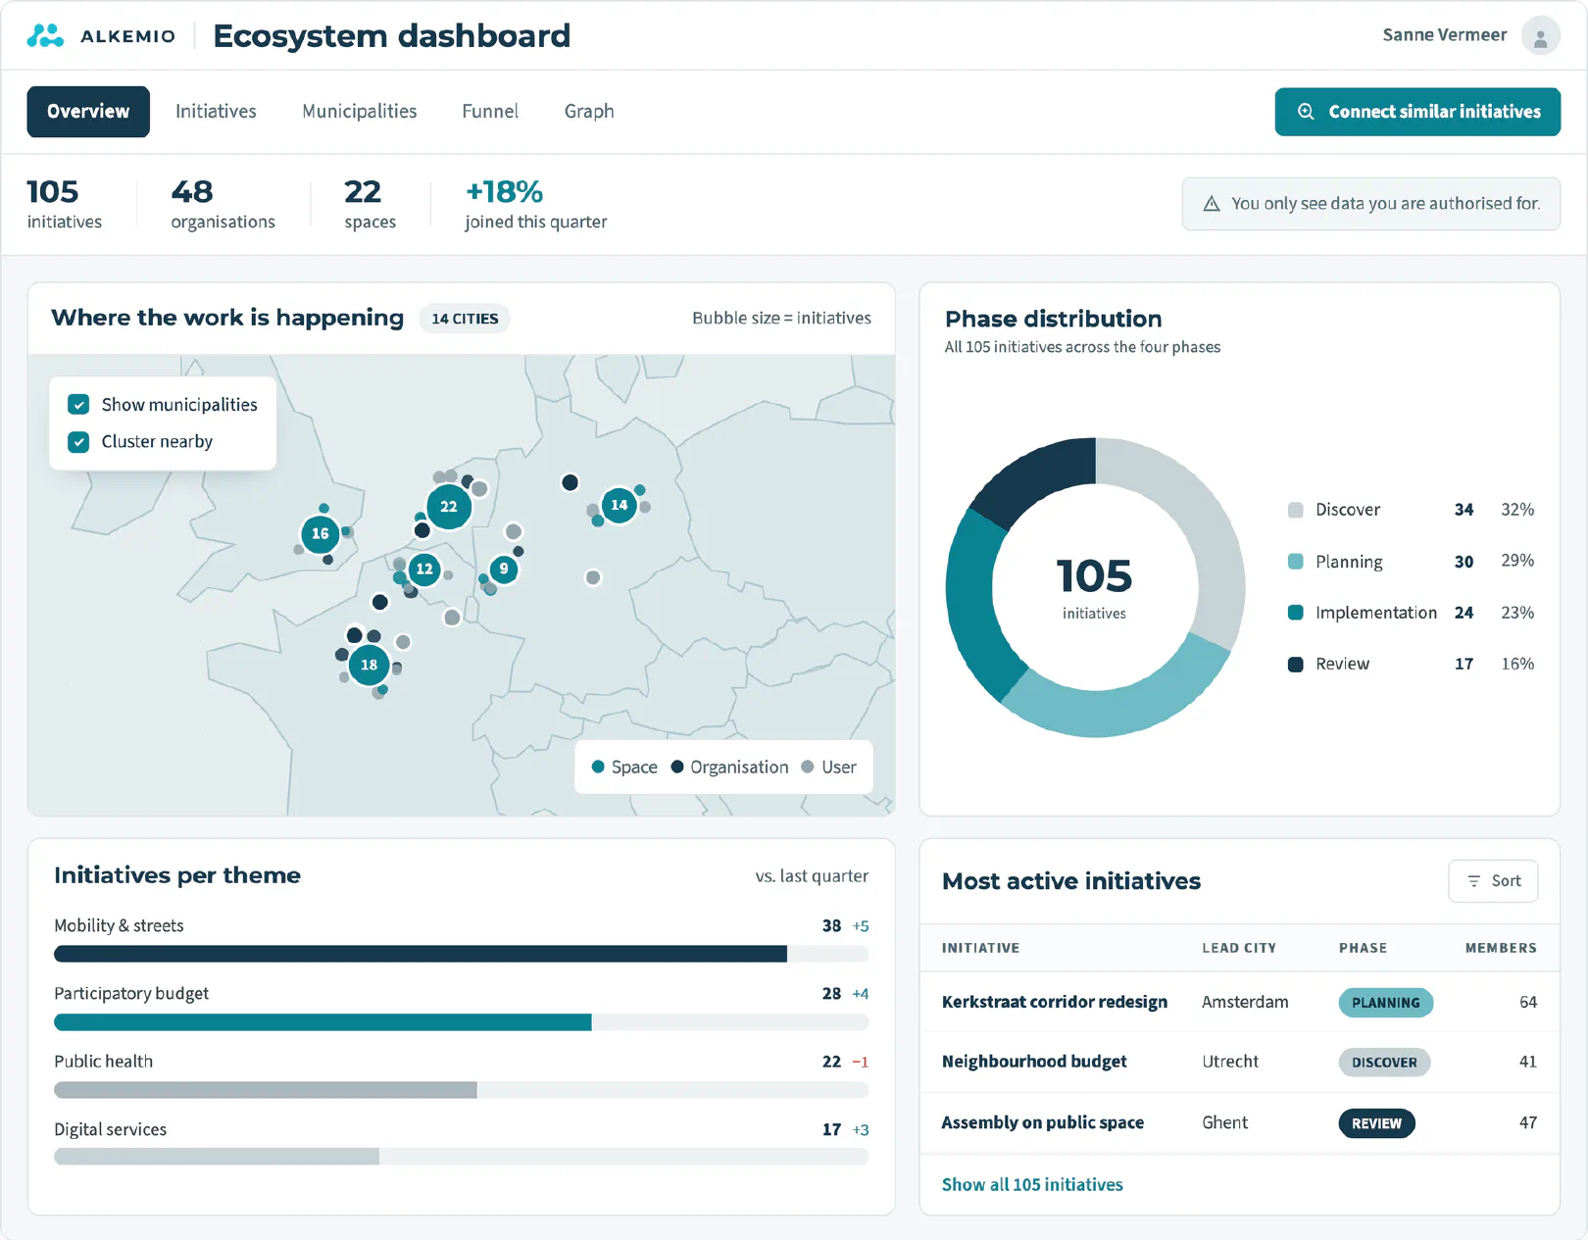The height and width of the screenshot is (1240, 1588).
Task: Click the Mobility & streets progress bar
Action: point(461,954)
